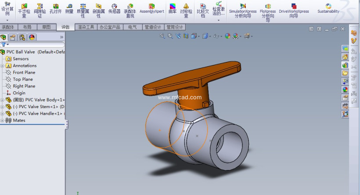Start FloXpress analysis wizard
The height and width of the screenshot is (195, 360).
tap(268, 13)
